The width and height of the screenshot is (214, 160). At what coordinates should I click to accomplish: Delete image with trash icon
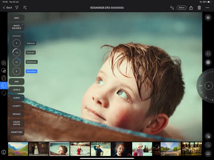point(199,8)
